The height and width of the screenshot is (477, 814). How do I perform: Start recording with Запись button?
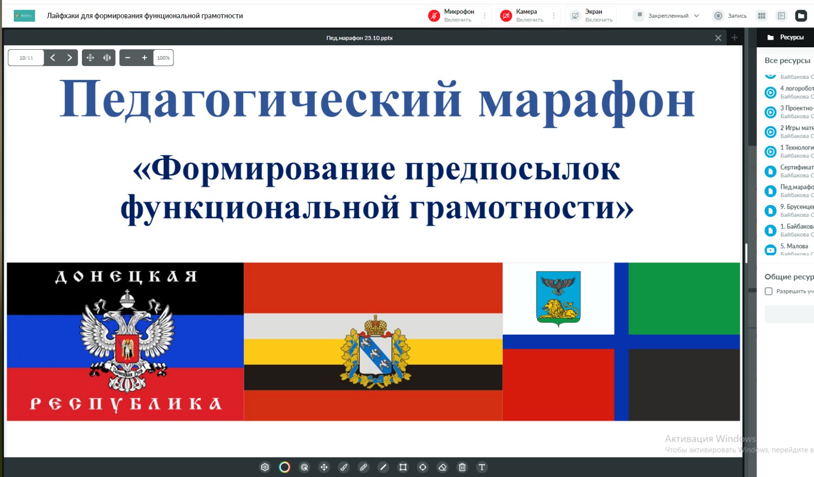tap(731, 16)
